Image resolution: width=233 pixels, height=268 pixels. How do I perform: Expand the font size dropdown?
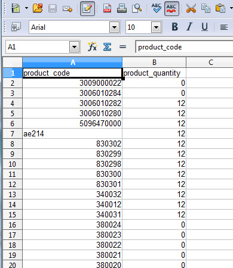pos(157,27)
